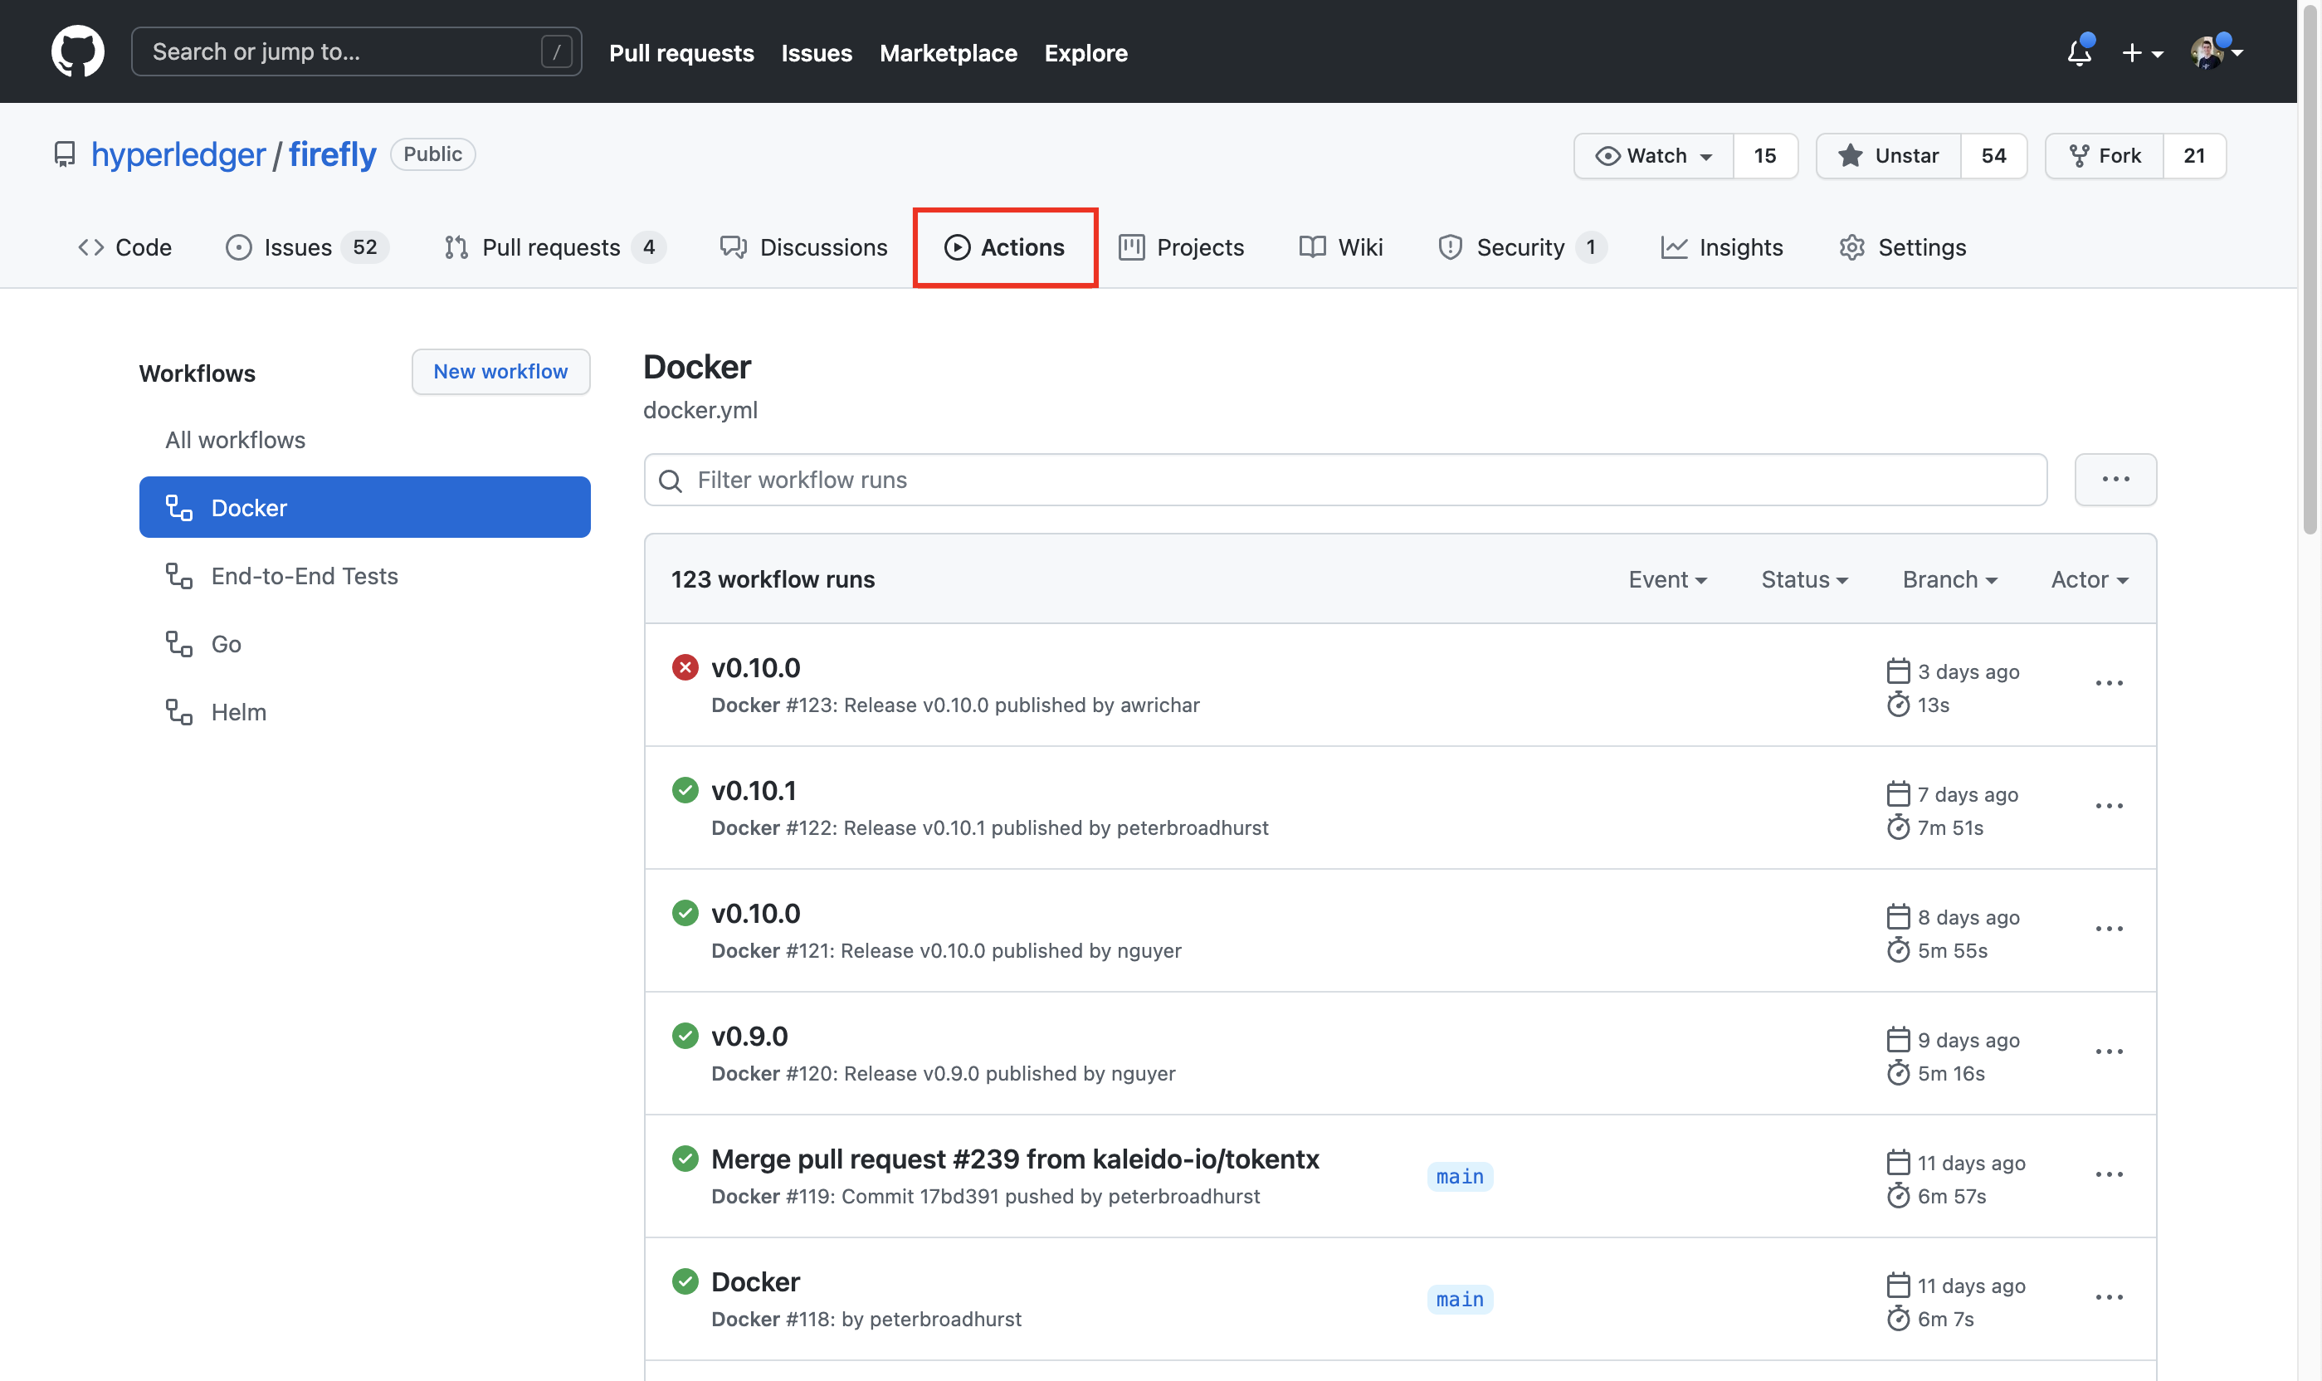This screenshot has height=1381, width=2322.
Task: Toggle Star on hyperledger/firefly repository
Action: point(1886,153)
